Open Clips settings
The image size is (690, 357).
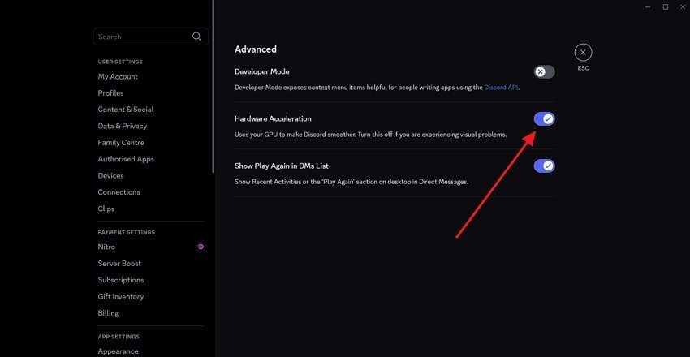(x=106, y=209)
